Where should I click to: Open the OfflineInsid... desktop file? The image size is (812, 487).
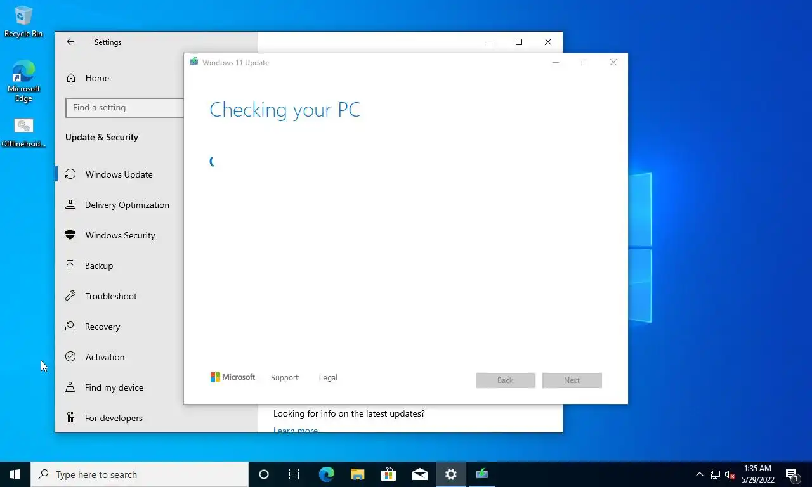pyautogui.click(x=23, y=133)
